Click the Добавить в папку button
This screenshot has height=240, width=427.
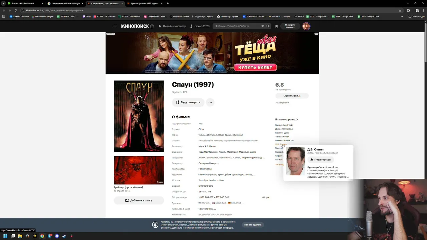point(139,200)
